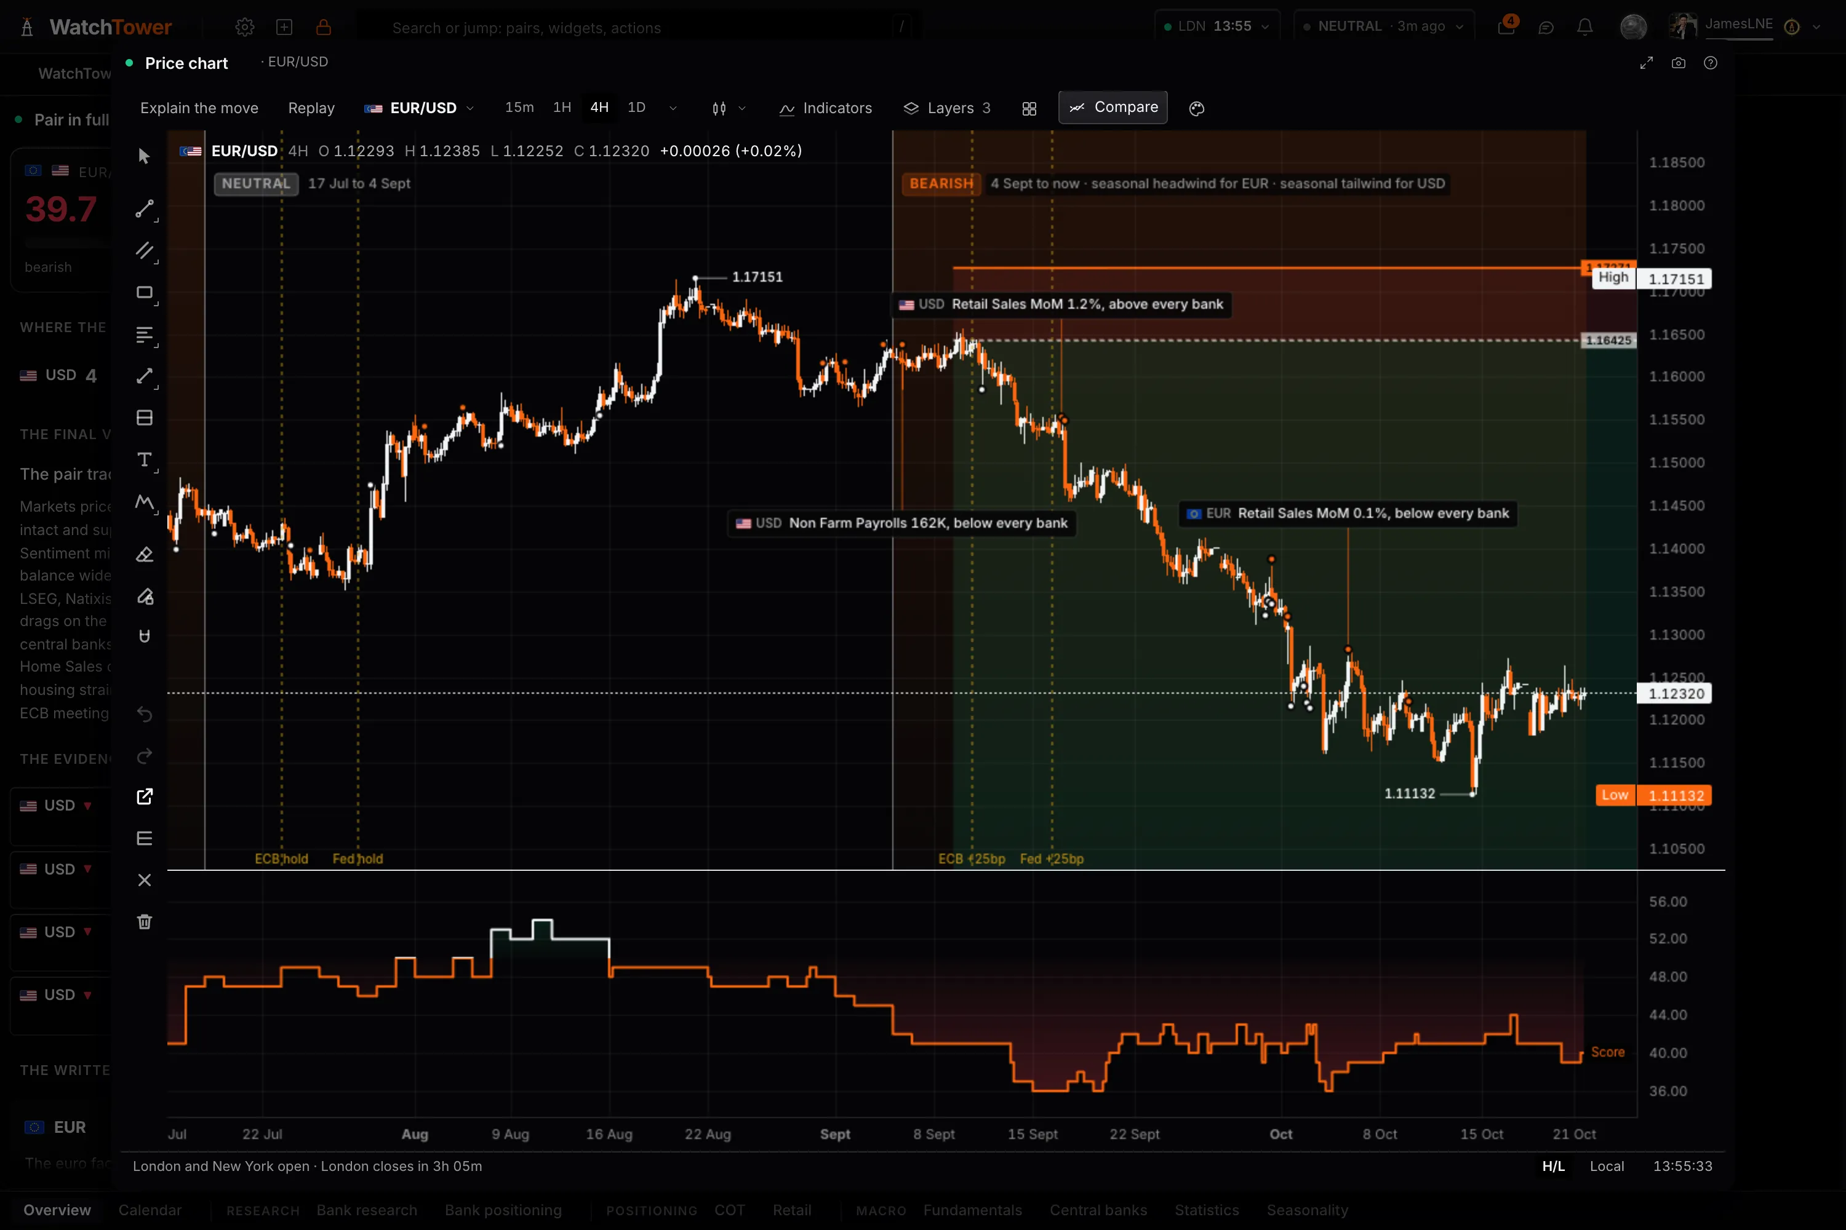1846x1230 pixels.
Task: Select the eraser tool
Action: (x=145, y=555)
